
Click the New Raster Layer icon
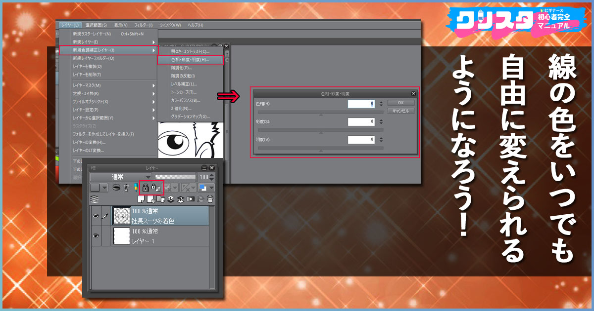tap(141, 199)
